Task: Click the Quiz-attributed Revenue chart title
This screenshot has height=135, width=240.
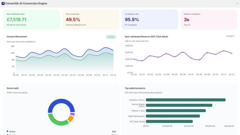Action: 146,37
